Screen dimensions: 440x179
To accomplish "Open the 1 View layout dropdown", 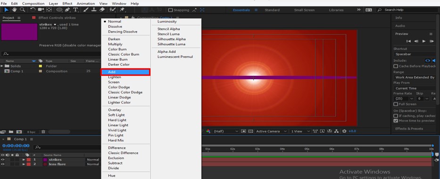I will [x=300, y=131].
